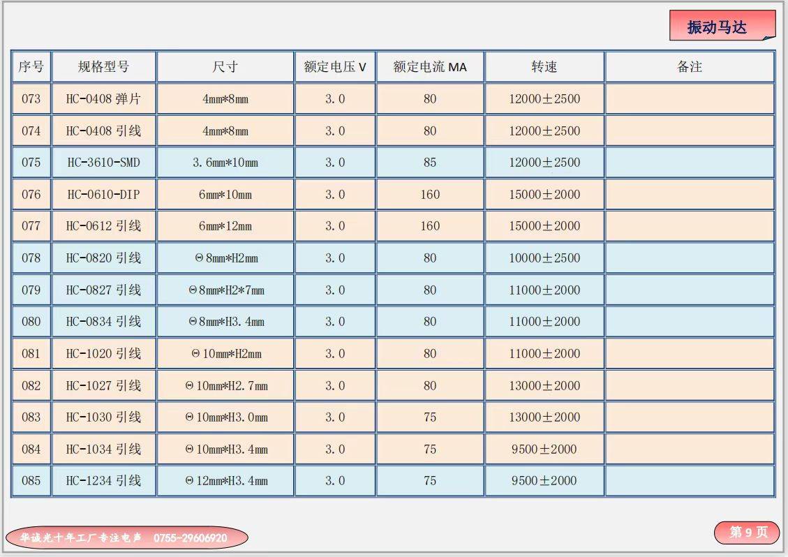
Task: Select the 规格型号 column header
Action: pos(103,67)
